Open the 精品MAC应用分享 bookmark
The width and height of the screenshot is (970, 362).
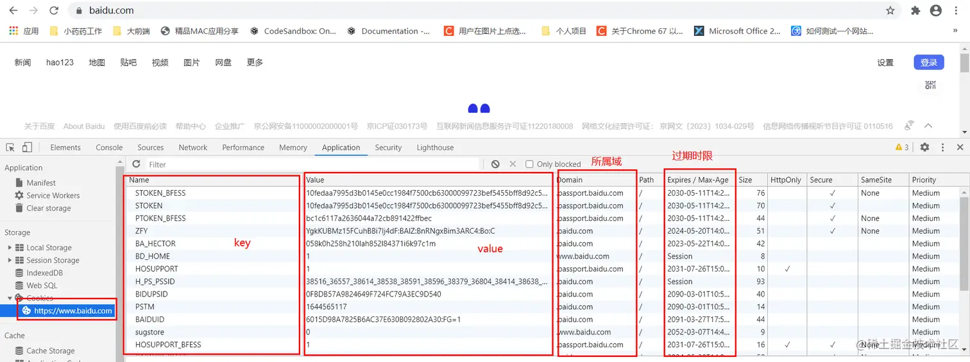[200, 31]
